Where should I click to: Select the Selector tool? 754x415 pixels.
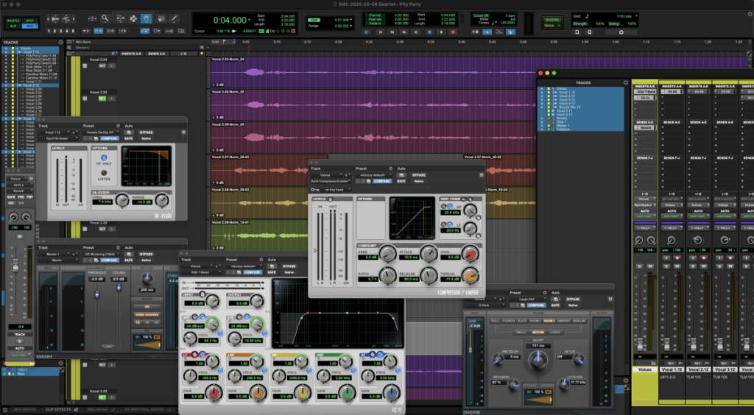133,18
